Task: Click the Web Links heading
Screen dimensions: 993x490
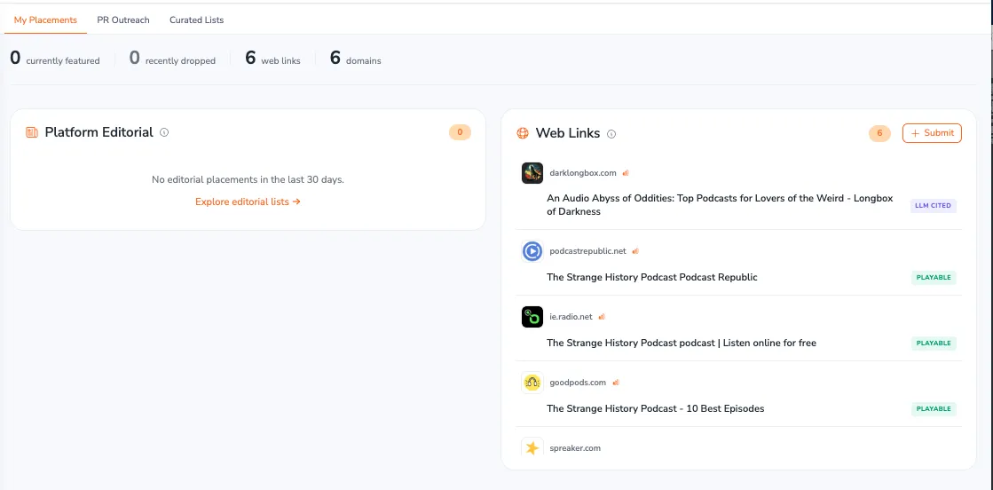Action: pos(567,133)
